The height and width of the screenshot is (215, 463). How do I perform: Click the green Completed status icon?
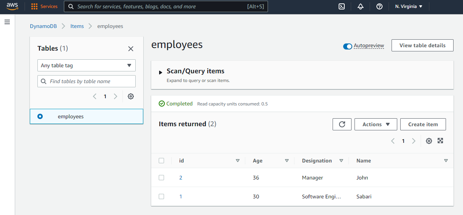(x=162, y=104)
